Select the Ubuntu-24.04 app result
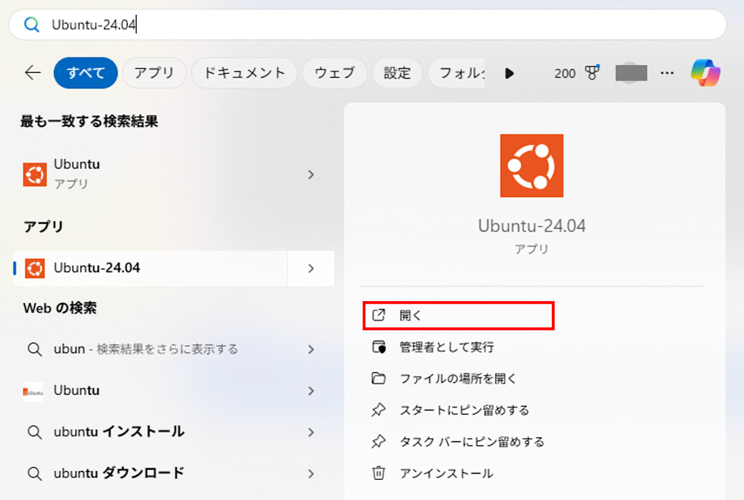Screen dimensions: 744x500 (x=150, y=268)
